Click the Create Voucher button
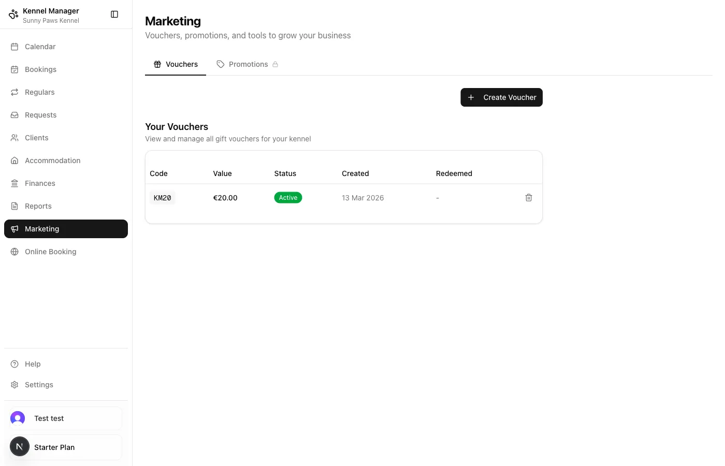The height and width of the screenshot is (466, 725). tap(501, 97)
